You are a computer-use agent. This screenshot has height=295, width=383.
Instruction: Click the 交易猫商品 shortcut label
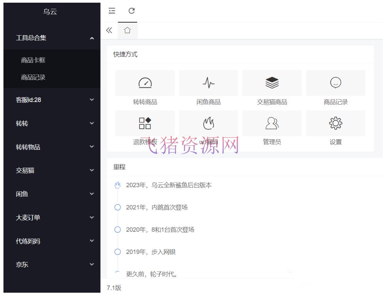point(272,102)
